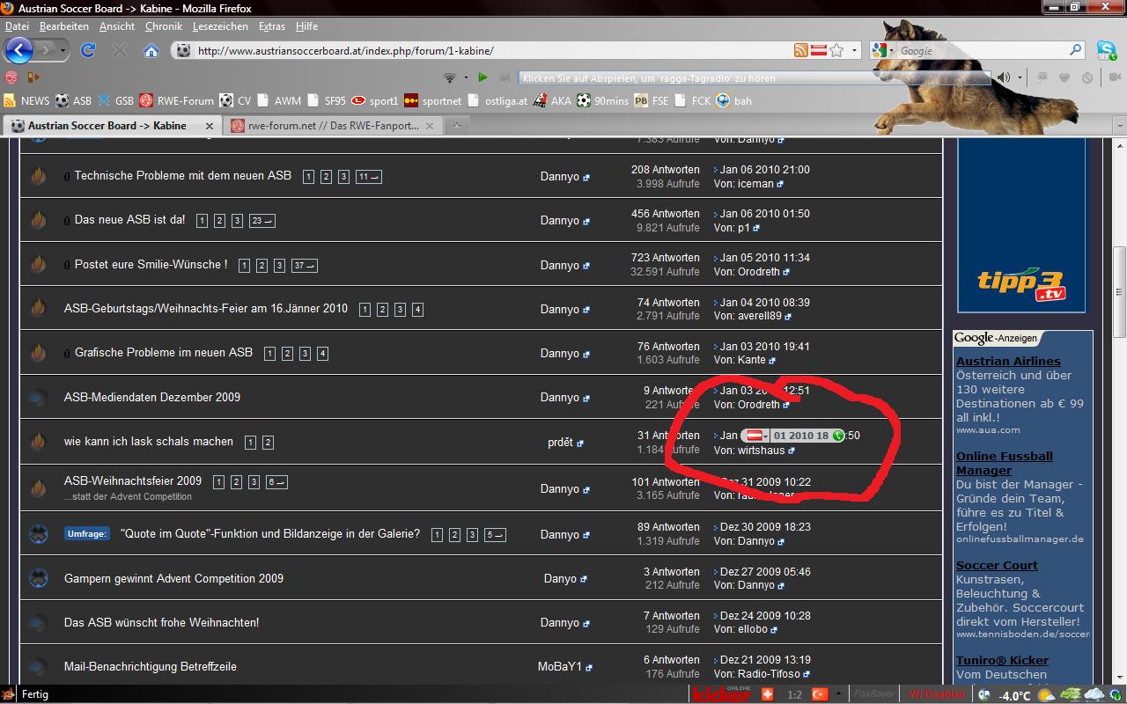Focus the Google search input field
Image resolution: width=1127 pixels, height=704 pixels.
pyautogui.click(x=982, y=51)
